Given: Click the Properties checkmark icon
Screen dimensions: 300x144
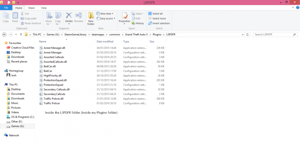Looking at the screenshot, I should click(124, 16).
